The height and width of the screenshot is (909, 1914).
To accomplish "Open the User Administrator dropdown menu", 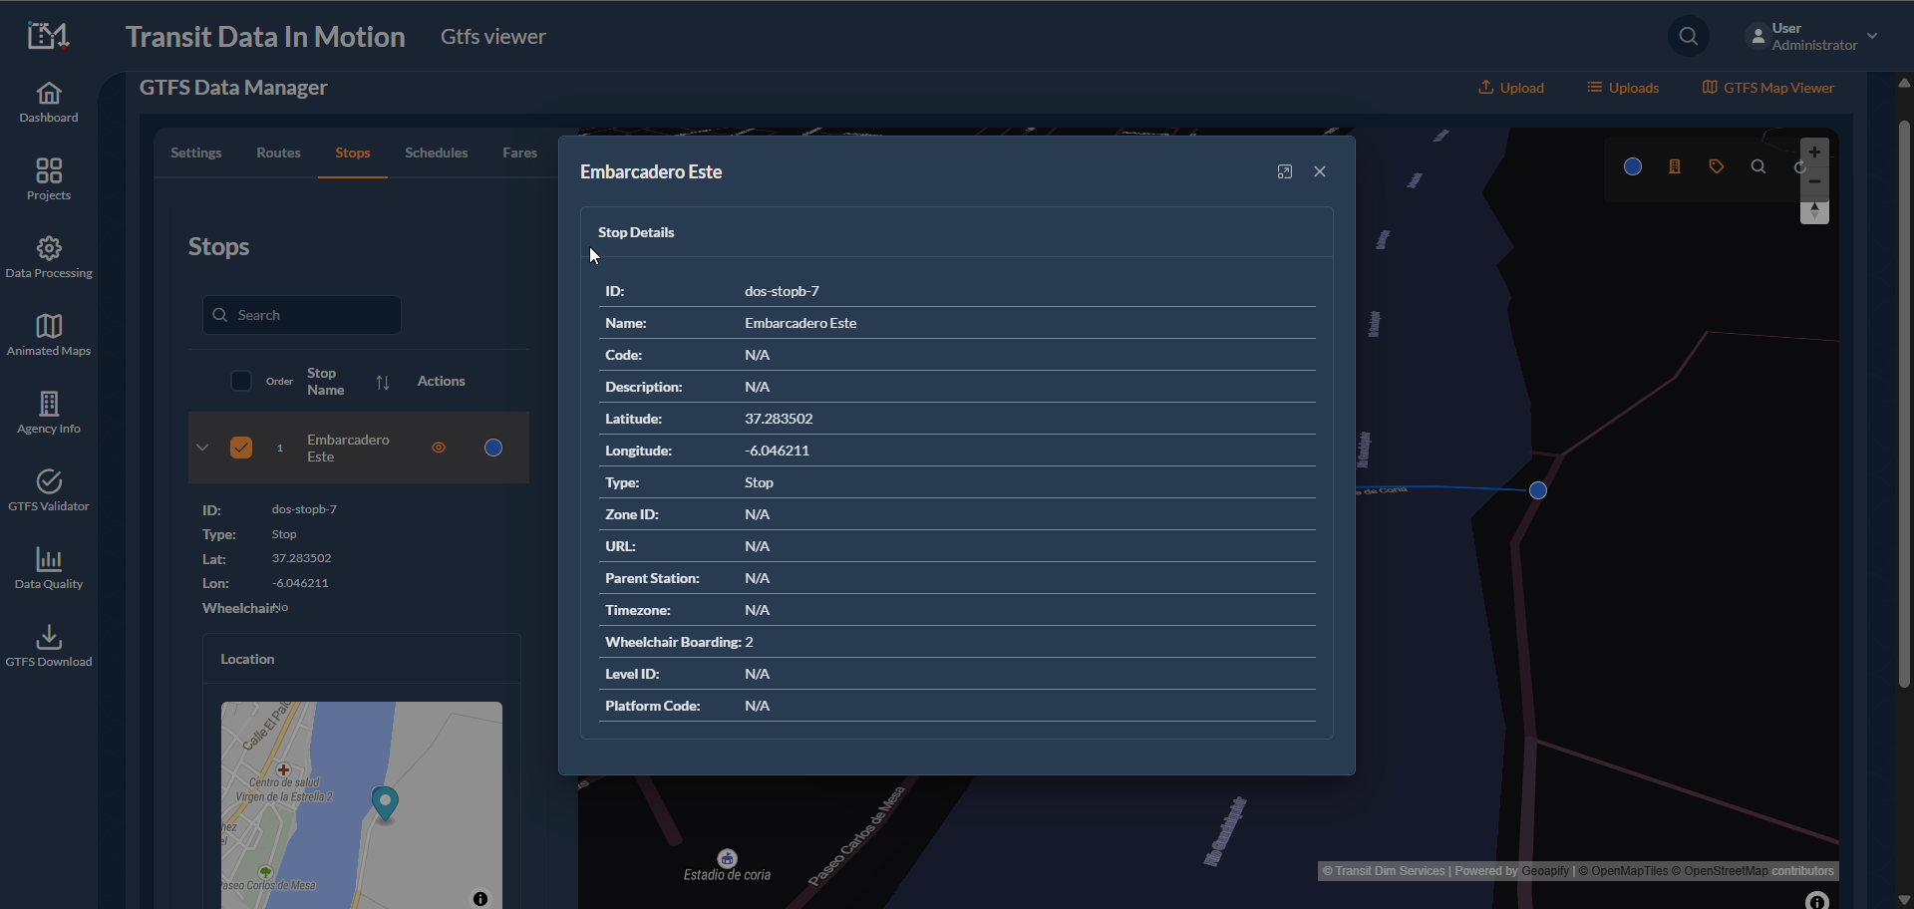I will (1813, 37).
